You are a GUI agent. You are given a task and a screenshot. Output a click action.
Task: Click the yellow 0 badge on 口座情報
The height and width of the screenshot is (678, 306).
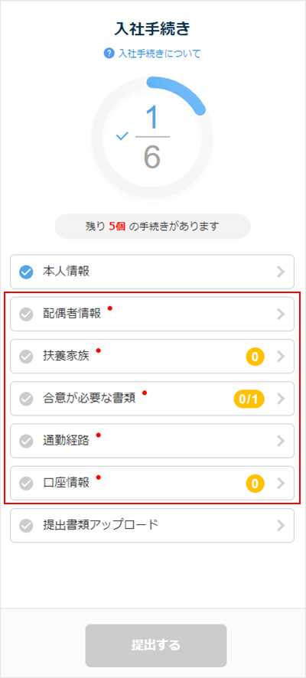pos(255,484)
